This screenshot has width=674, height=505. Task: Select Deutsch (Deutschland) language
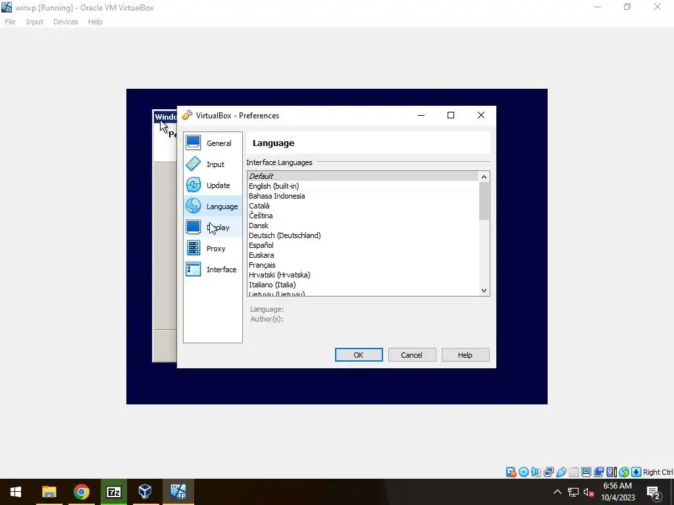click(x=363, y=235)
